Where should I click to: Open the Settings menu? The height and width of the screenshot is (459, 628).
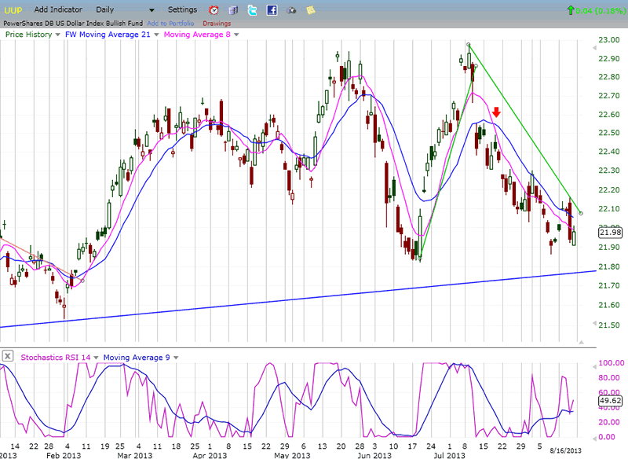coord(183,9)
